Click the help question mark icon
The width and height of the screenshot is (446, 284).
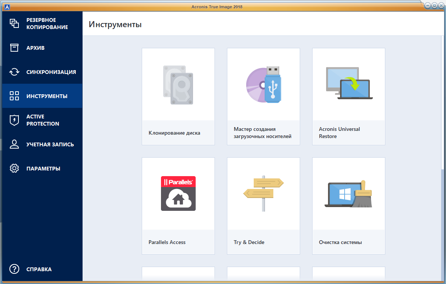point(14,269)
